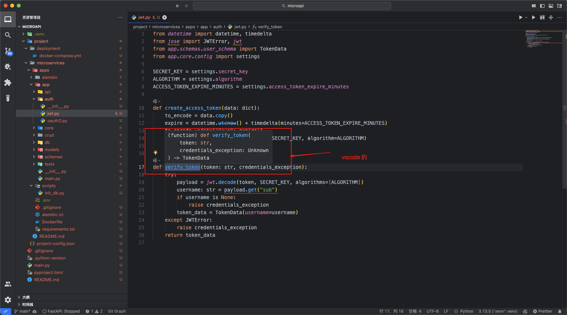Open oauth2.py in the file tree
Screen dimensions: 567x315
(57, 121)
